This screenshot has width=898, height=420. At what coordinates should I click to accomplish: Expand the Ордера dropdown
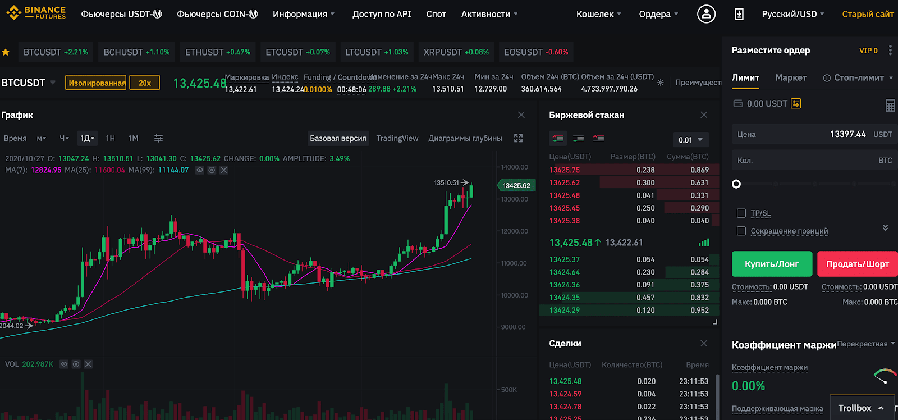pyautogui.click(x=659, y=14)
